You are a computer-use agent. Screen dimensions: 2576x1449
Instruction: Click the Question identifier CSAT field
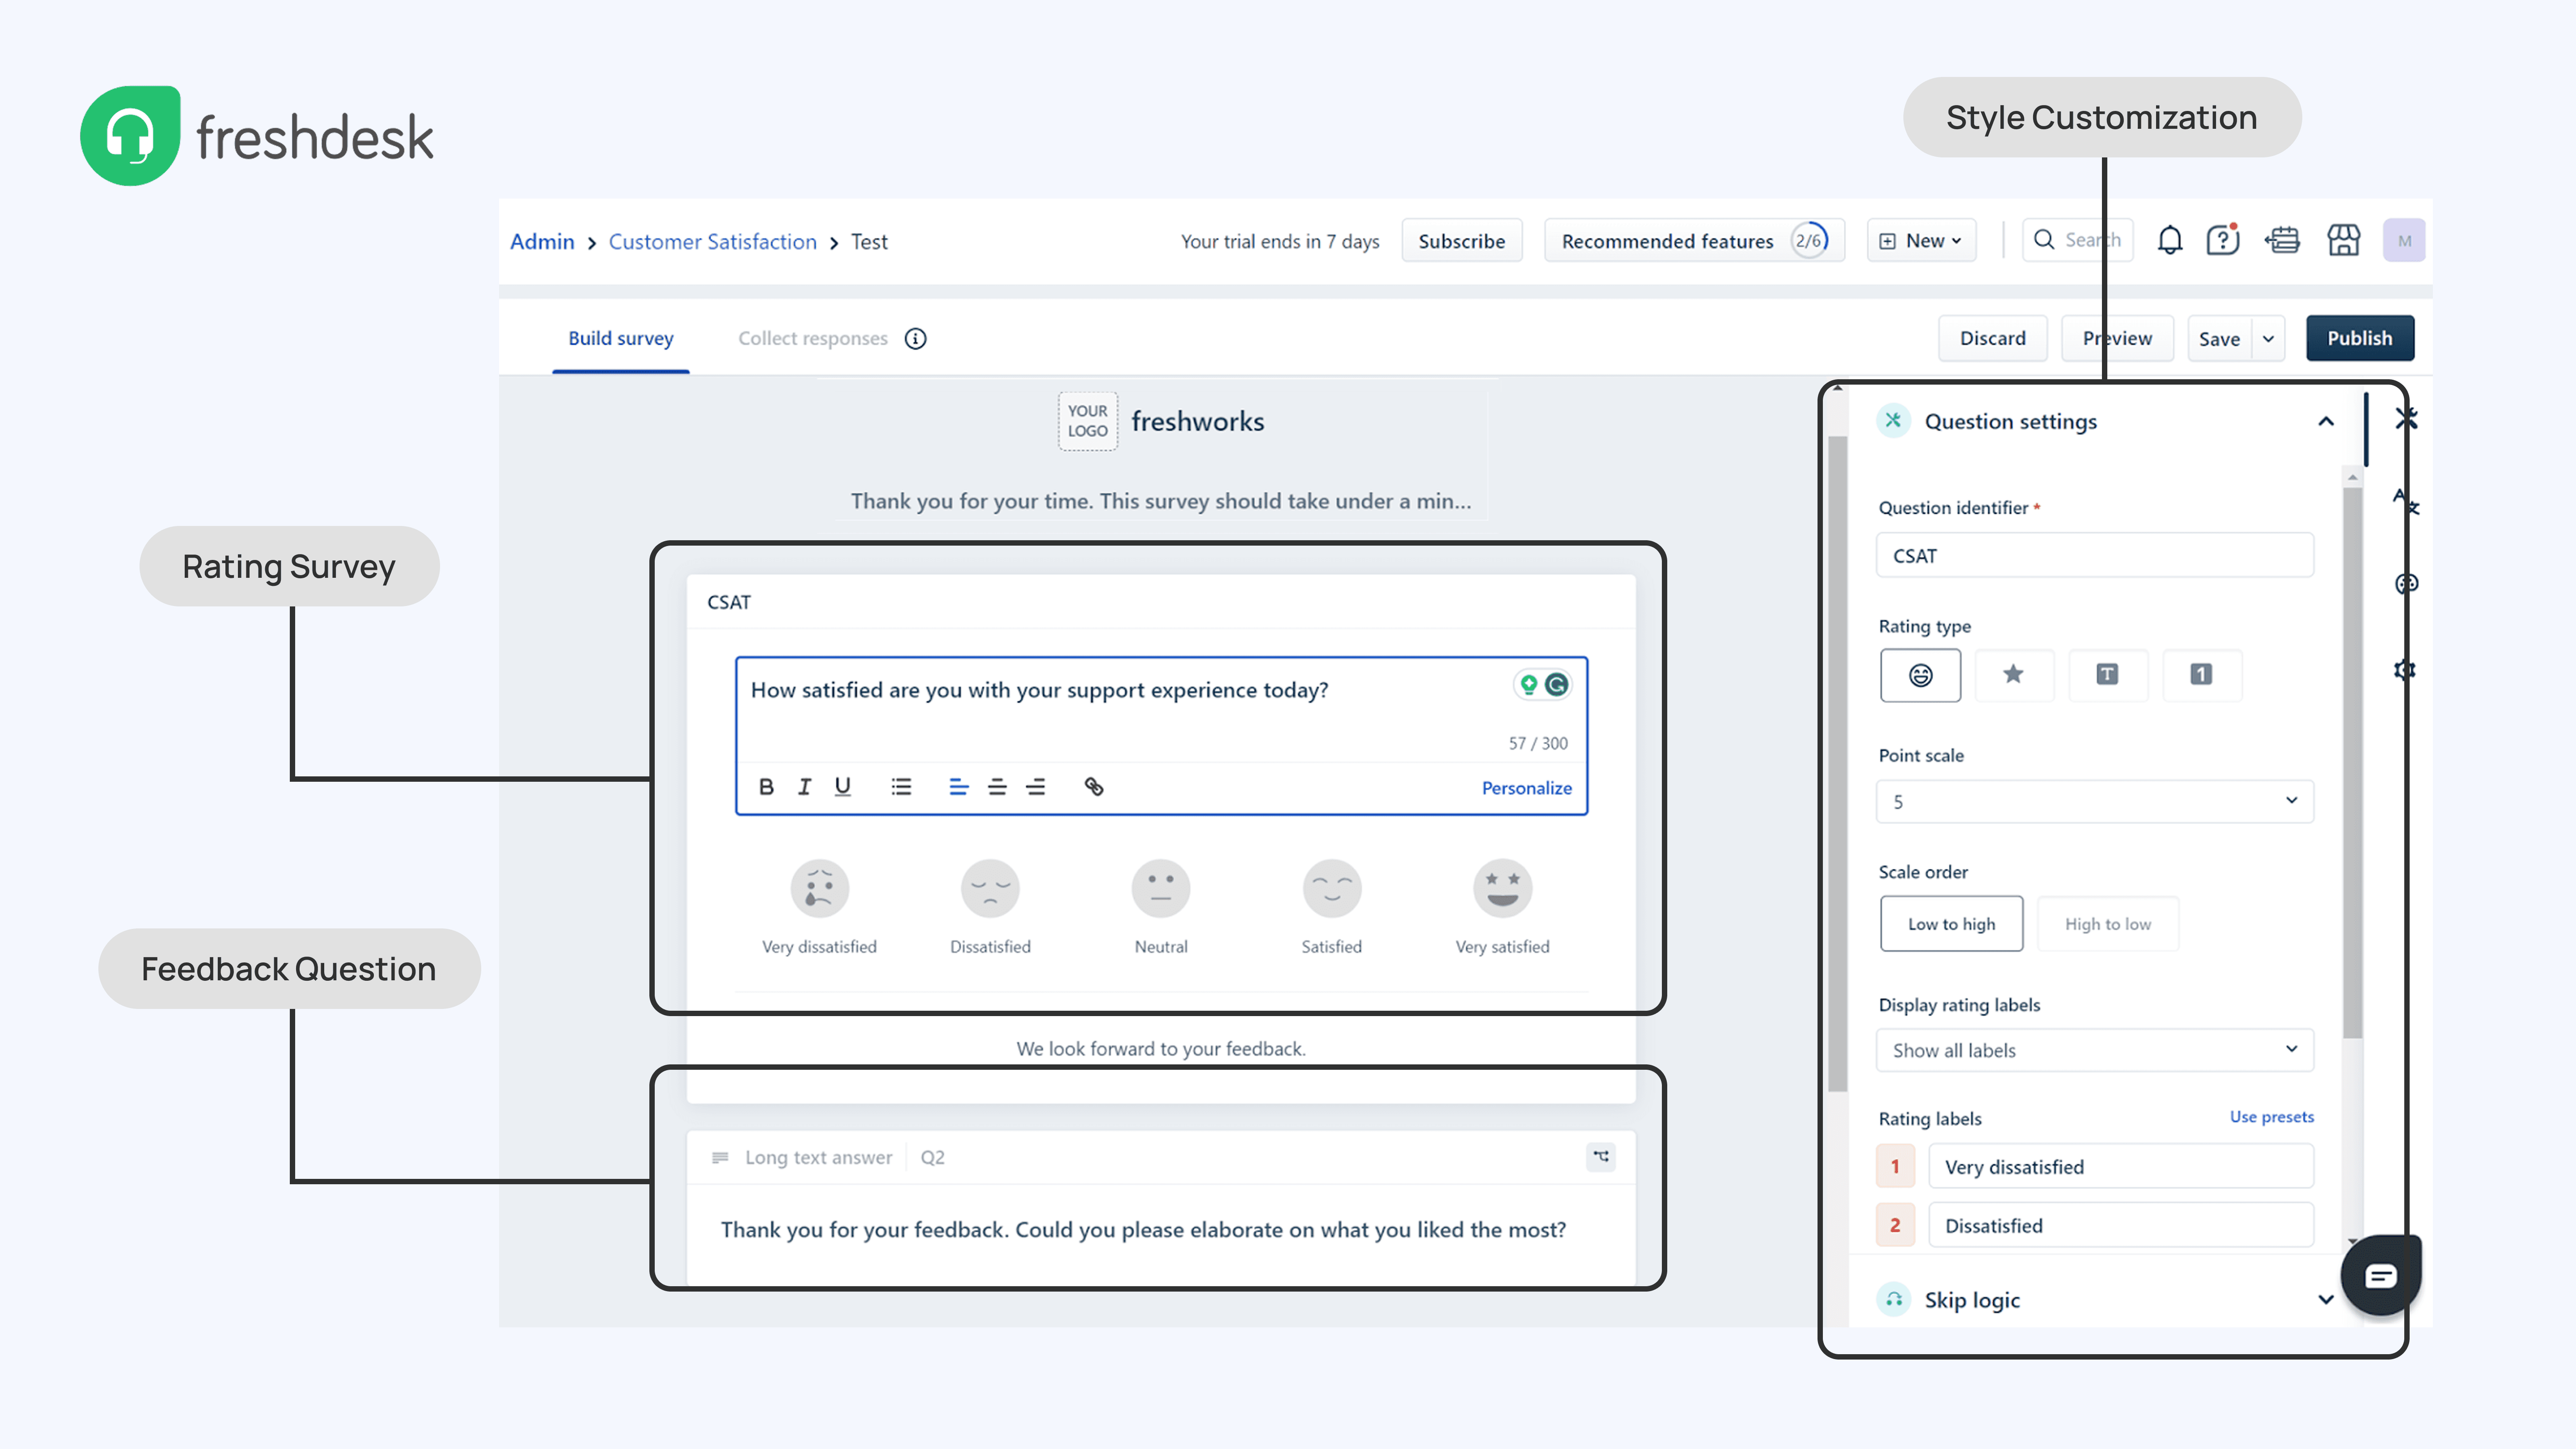pyautogui.click(x=2094, y=556)
